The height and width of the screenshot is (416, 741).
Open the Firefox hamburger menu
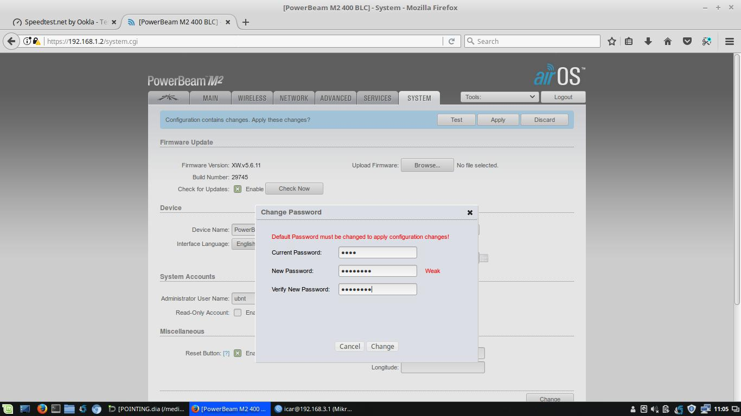click(730, 41)
